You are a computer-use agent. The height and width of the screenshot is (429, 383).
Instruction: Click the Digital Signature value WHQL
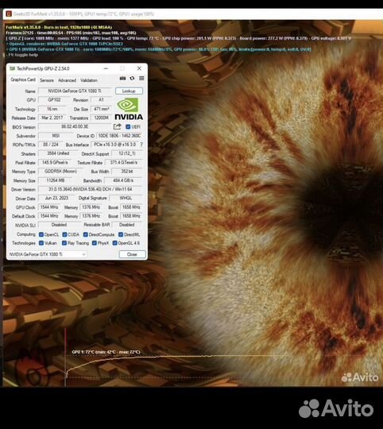(x=126, y=198)
